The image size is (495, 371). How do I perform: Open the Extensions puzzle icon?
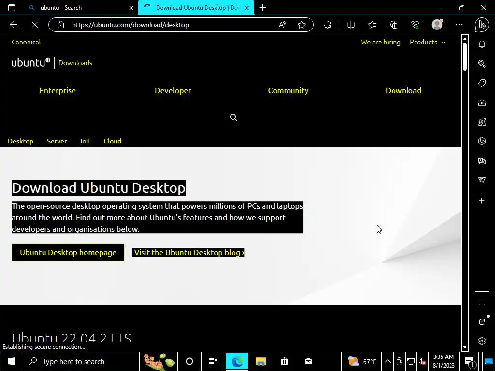(327, 25)
